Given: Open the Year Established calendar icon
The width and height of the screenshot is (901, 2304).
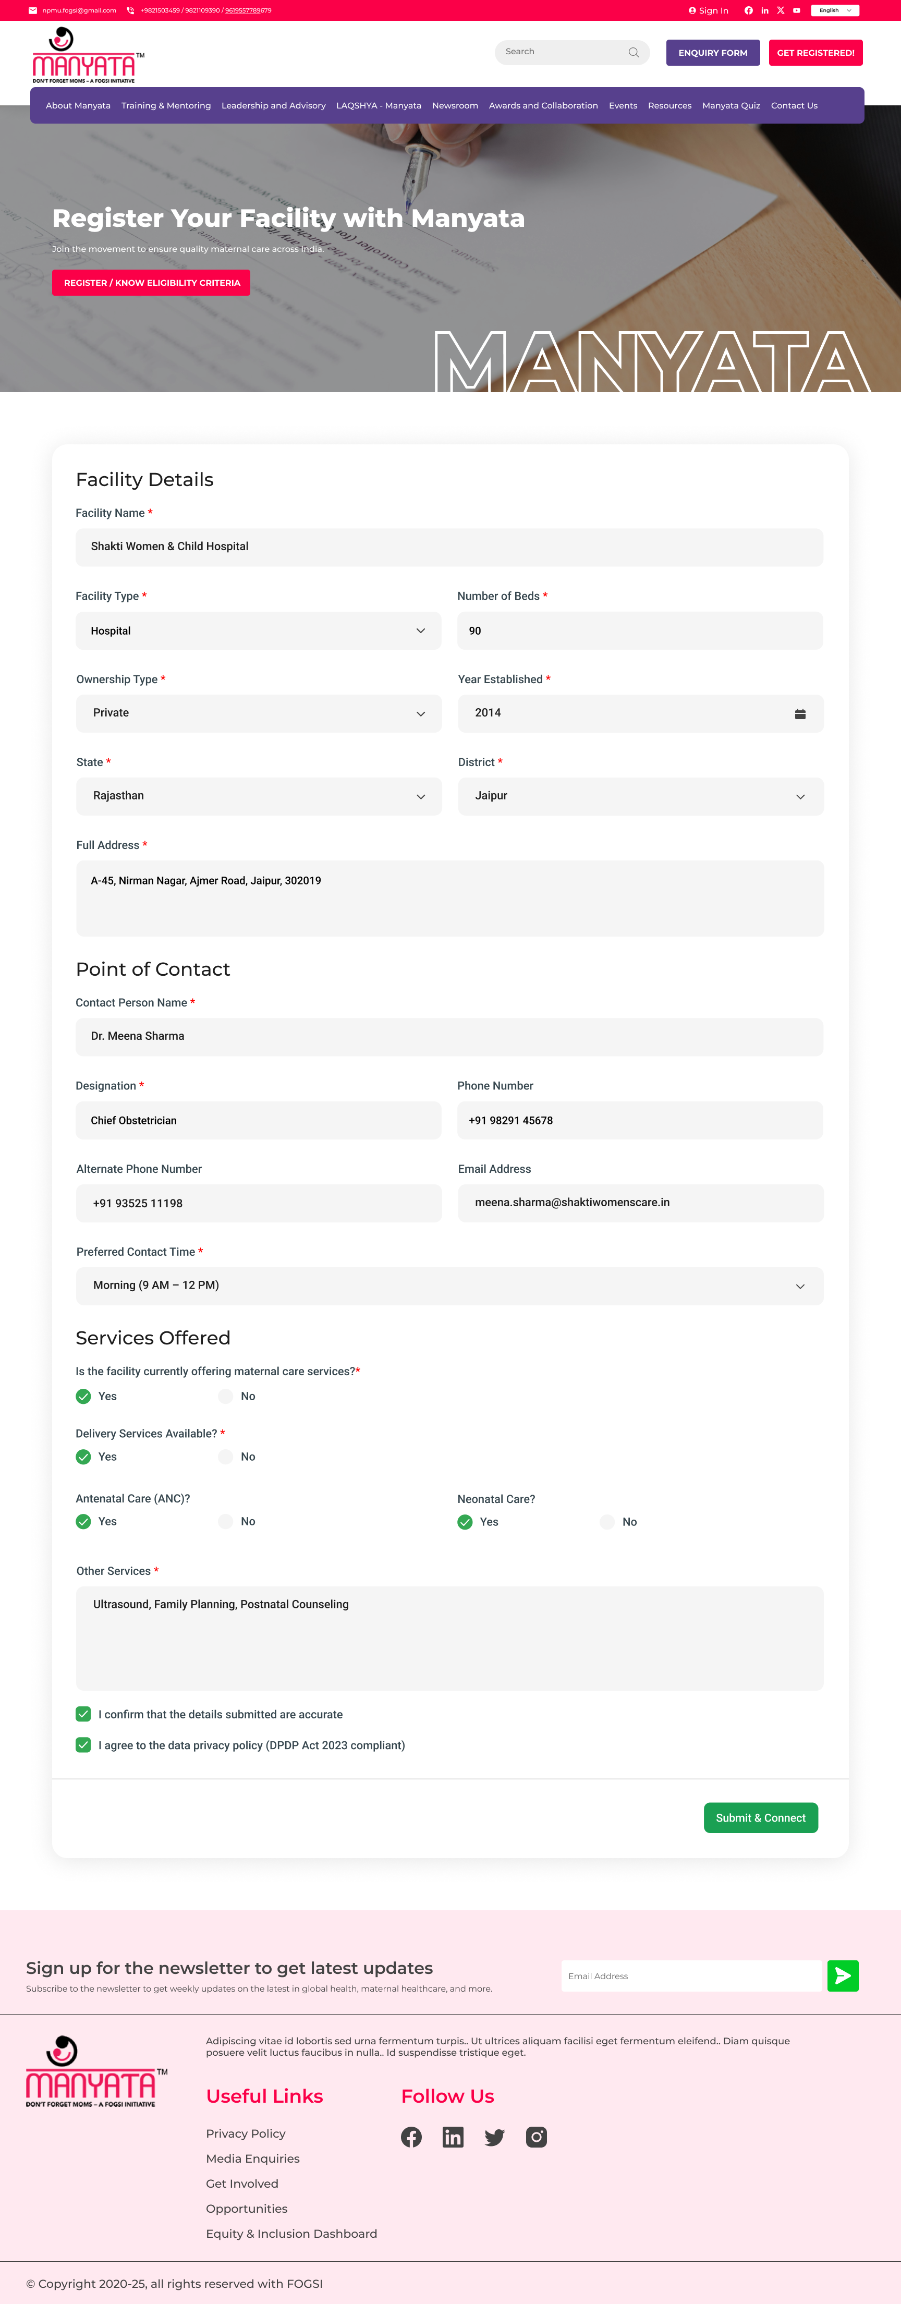Looking at the screenshot, I should (x=800, y=714).
